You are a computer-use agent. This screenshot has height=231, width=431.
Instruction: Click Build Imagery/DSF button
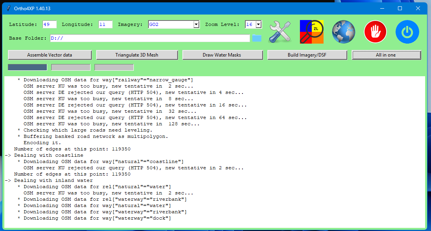point(307,55)
